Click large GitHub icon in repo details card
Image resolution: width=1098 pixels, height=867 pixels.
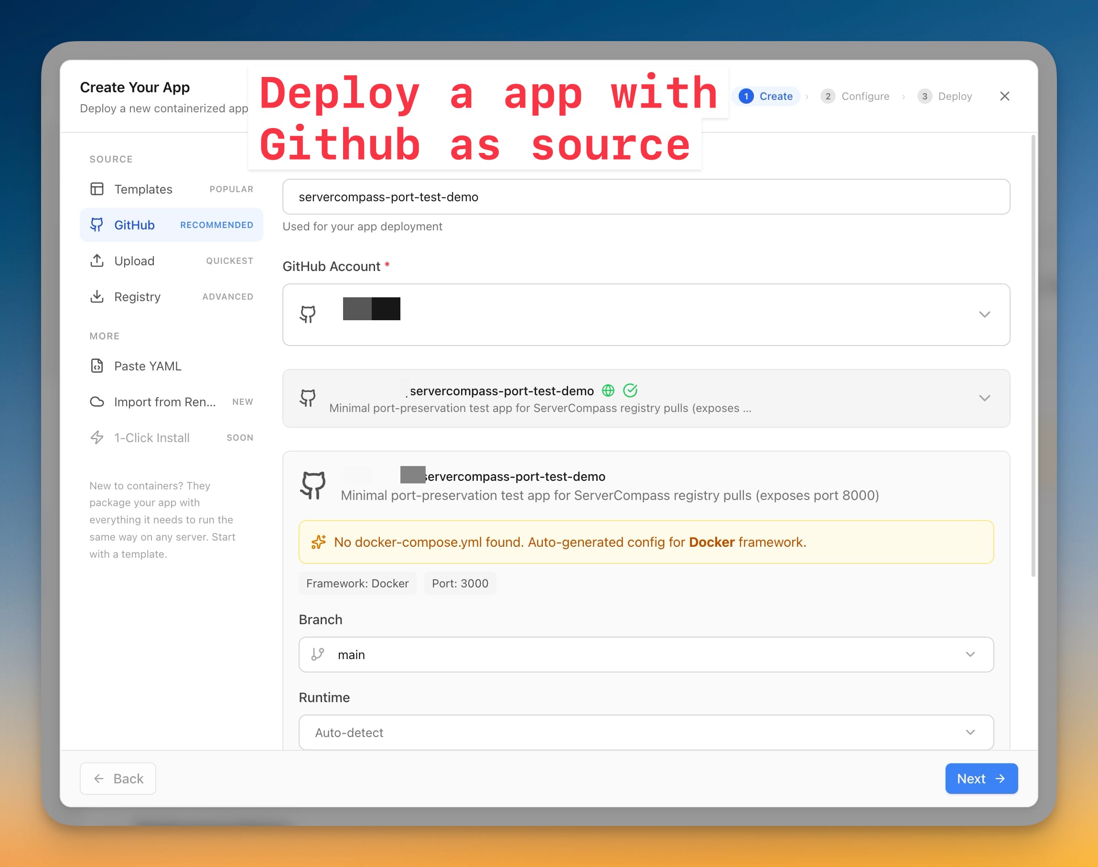coord(313,486)
